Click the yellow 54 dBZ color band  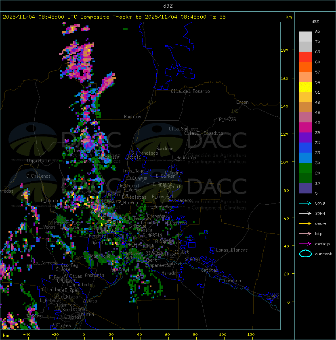[x=305, y=87]
